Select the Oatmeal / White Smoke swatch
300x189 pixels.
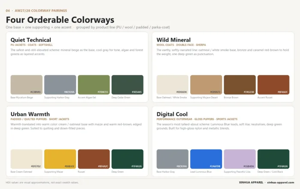(172, 85)
